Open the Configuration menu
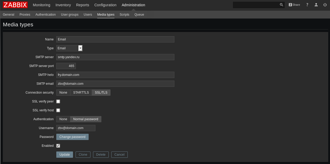The width and height of the screenshot is (330, 164). click(x=105, y=5)
